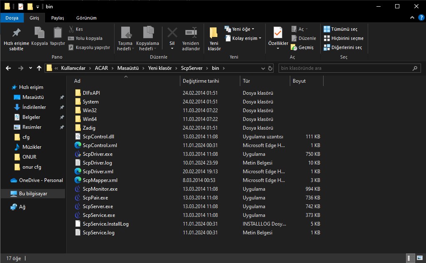This screenshot has height=263, width=426.
Task: Expand the address bar history dropdown arrow
Action: (262, 68)
